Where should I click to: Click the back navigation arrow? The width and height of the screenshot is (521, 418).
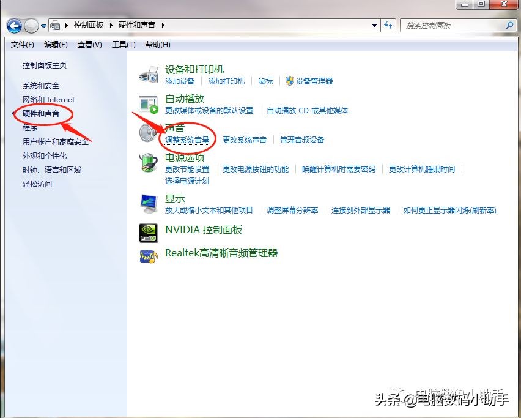[x=13, y=25]
